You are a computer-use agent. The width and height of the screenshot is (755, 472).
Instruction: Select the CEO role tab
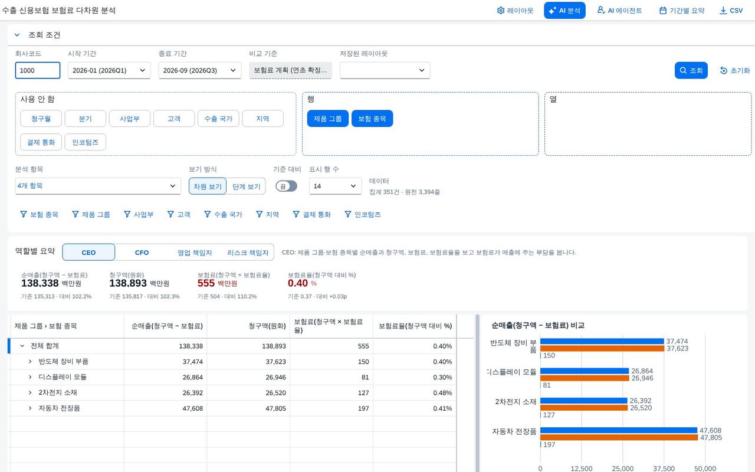point(88,253)
